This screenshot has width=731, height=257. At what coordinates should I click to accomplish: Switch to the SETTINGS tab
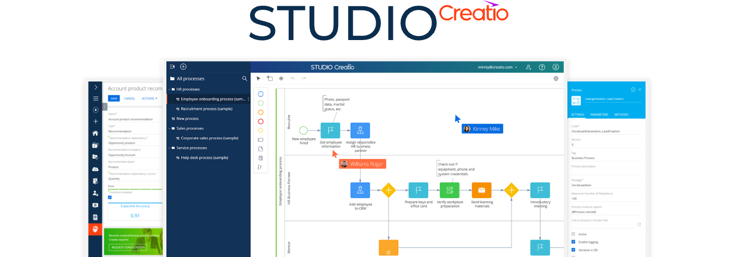(x=577, y=114)
